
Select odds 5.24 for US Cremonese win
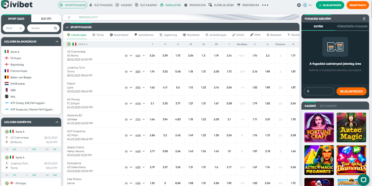pos(152,55)
